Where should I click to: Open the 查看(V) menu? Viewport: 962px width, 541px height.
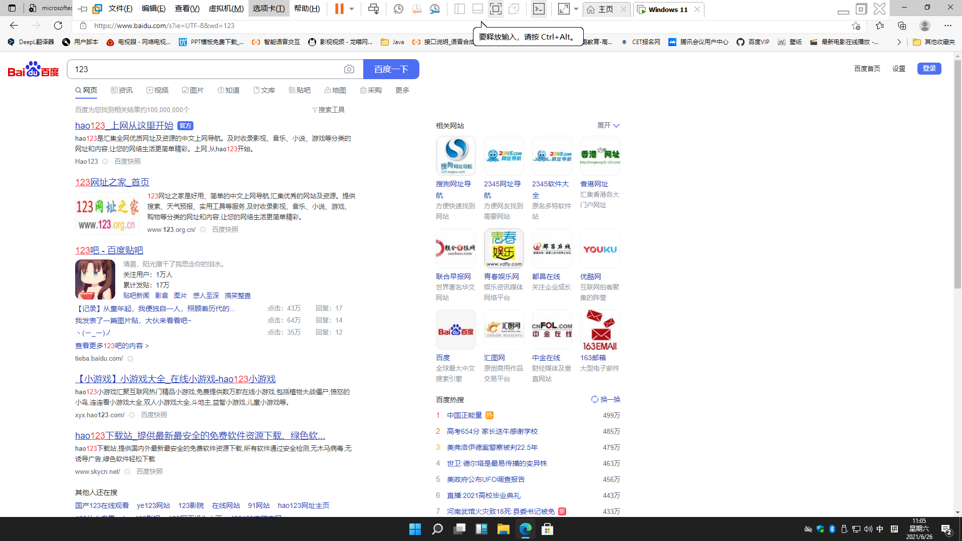click(187, 9)
